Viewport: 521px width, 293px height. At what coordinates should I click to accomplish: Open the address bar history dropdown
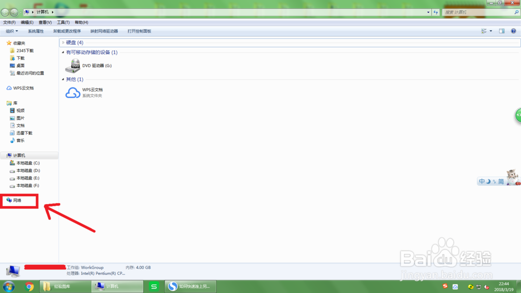coord(428,12)
